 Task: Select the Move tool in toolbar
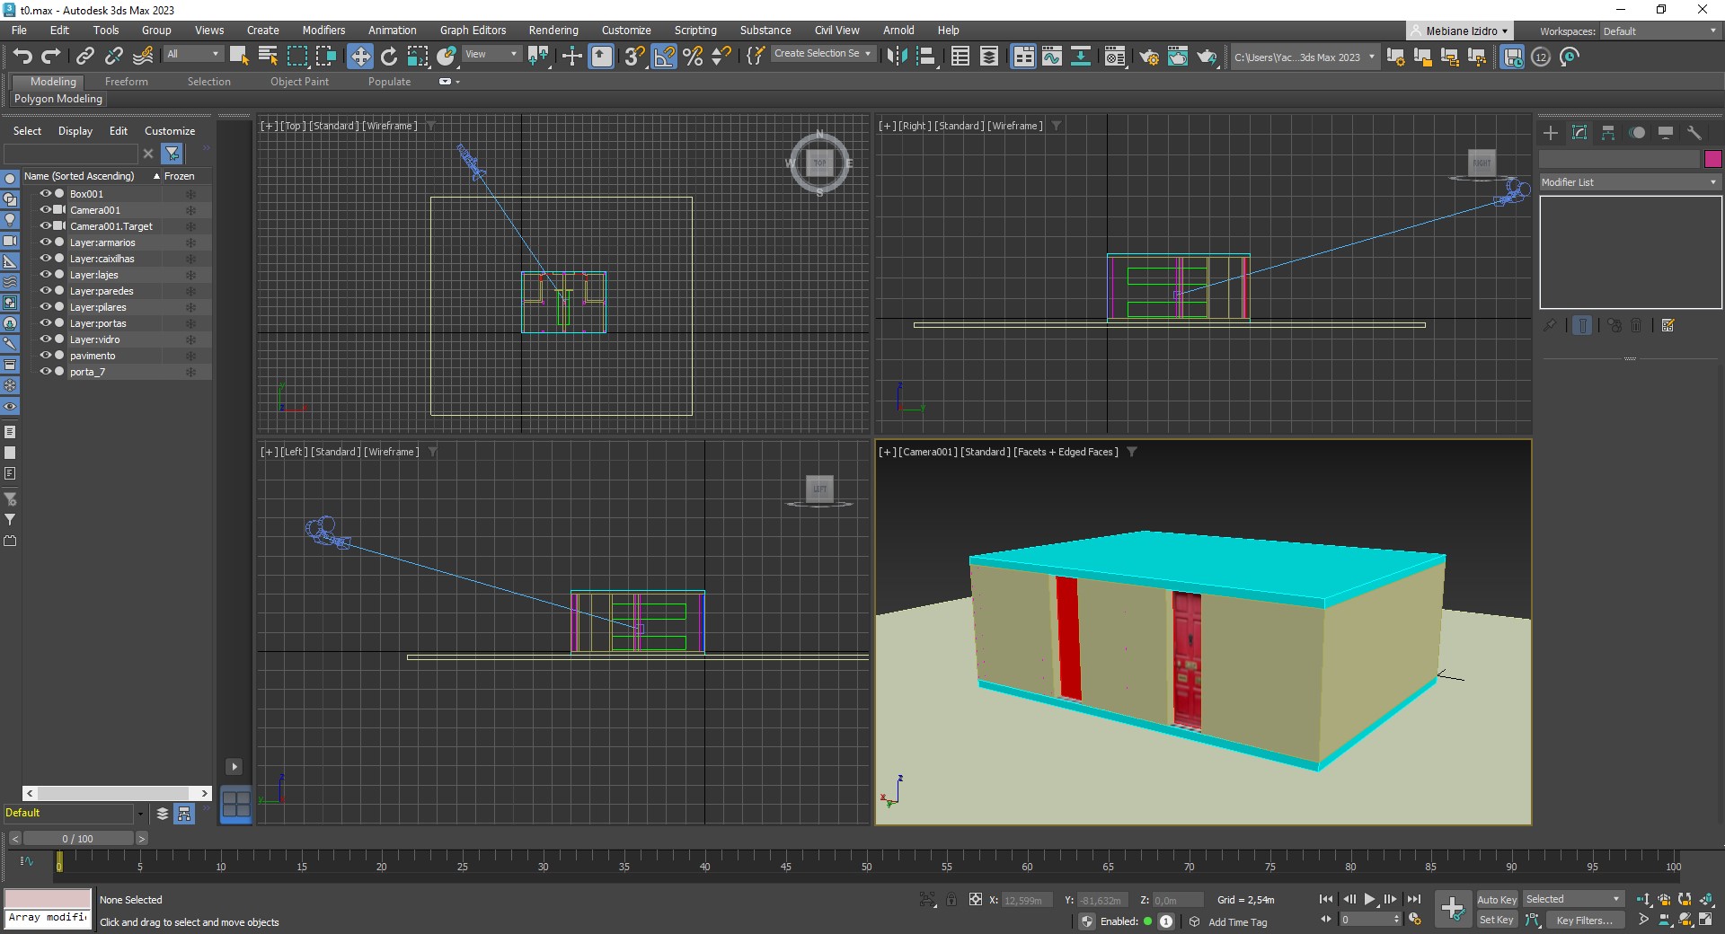click(359, 57)
